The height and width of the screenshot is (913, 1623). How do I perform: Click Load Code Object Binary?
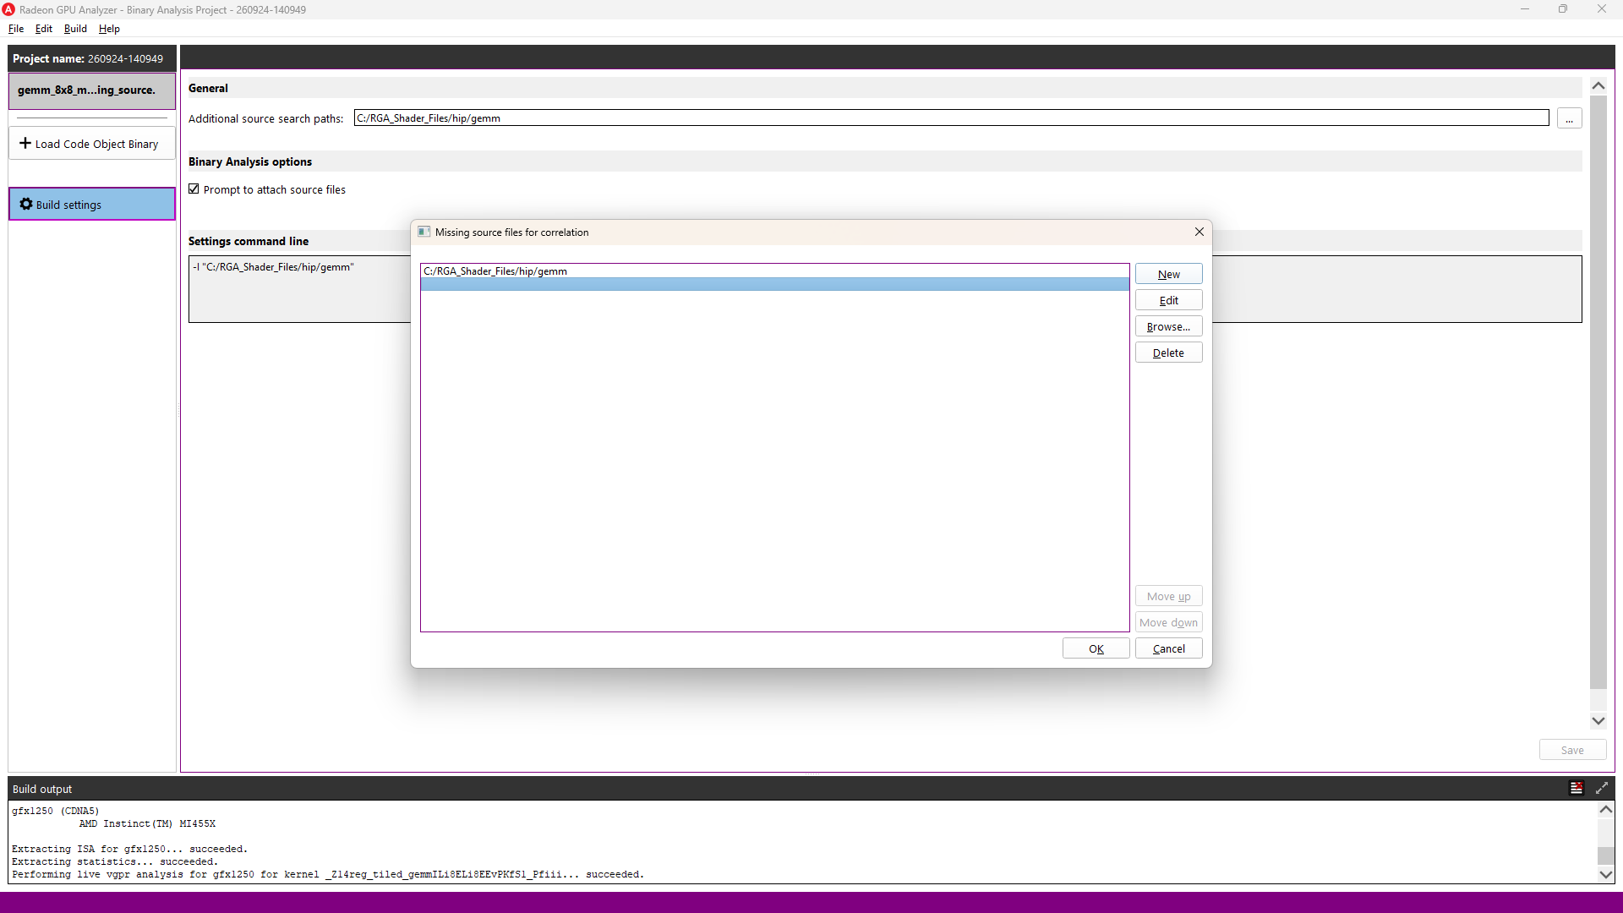pos(92,144)
